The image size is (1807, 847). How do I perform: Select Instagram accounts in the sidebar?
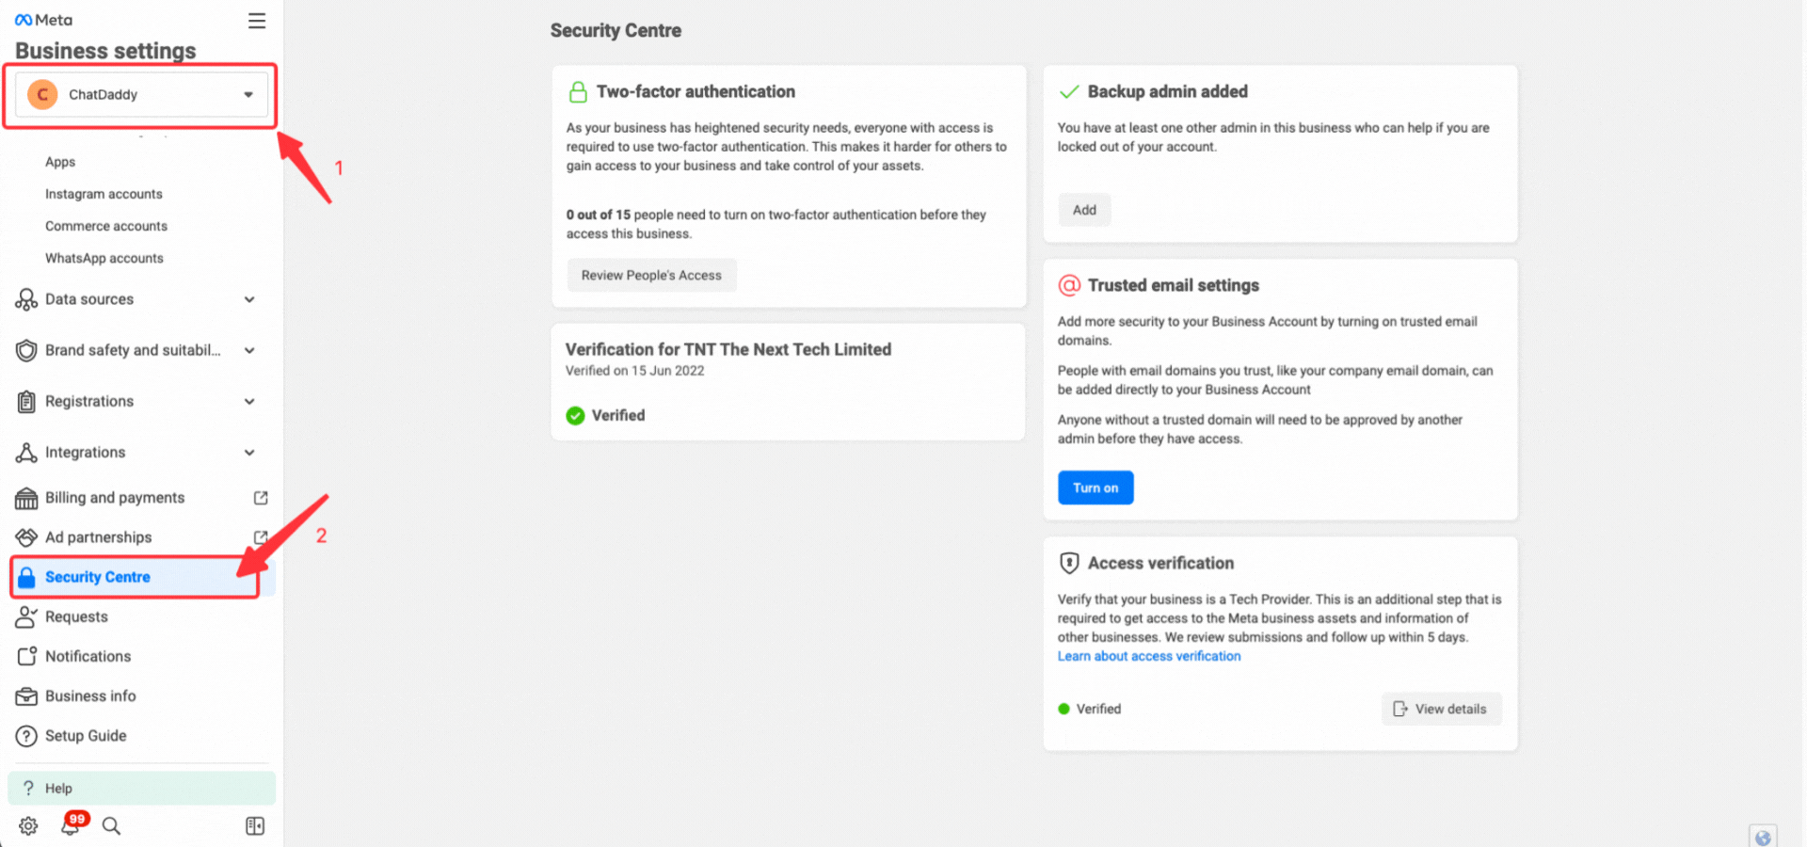(x=103, y=194)
